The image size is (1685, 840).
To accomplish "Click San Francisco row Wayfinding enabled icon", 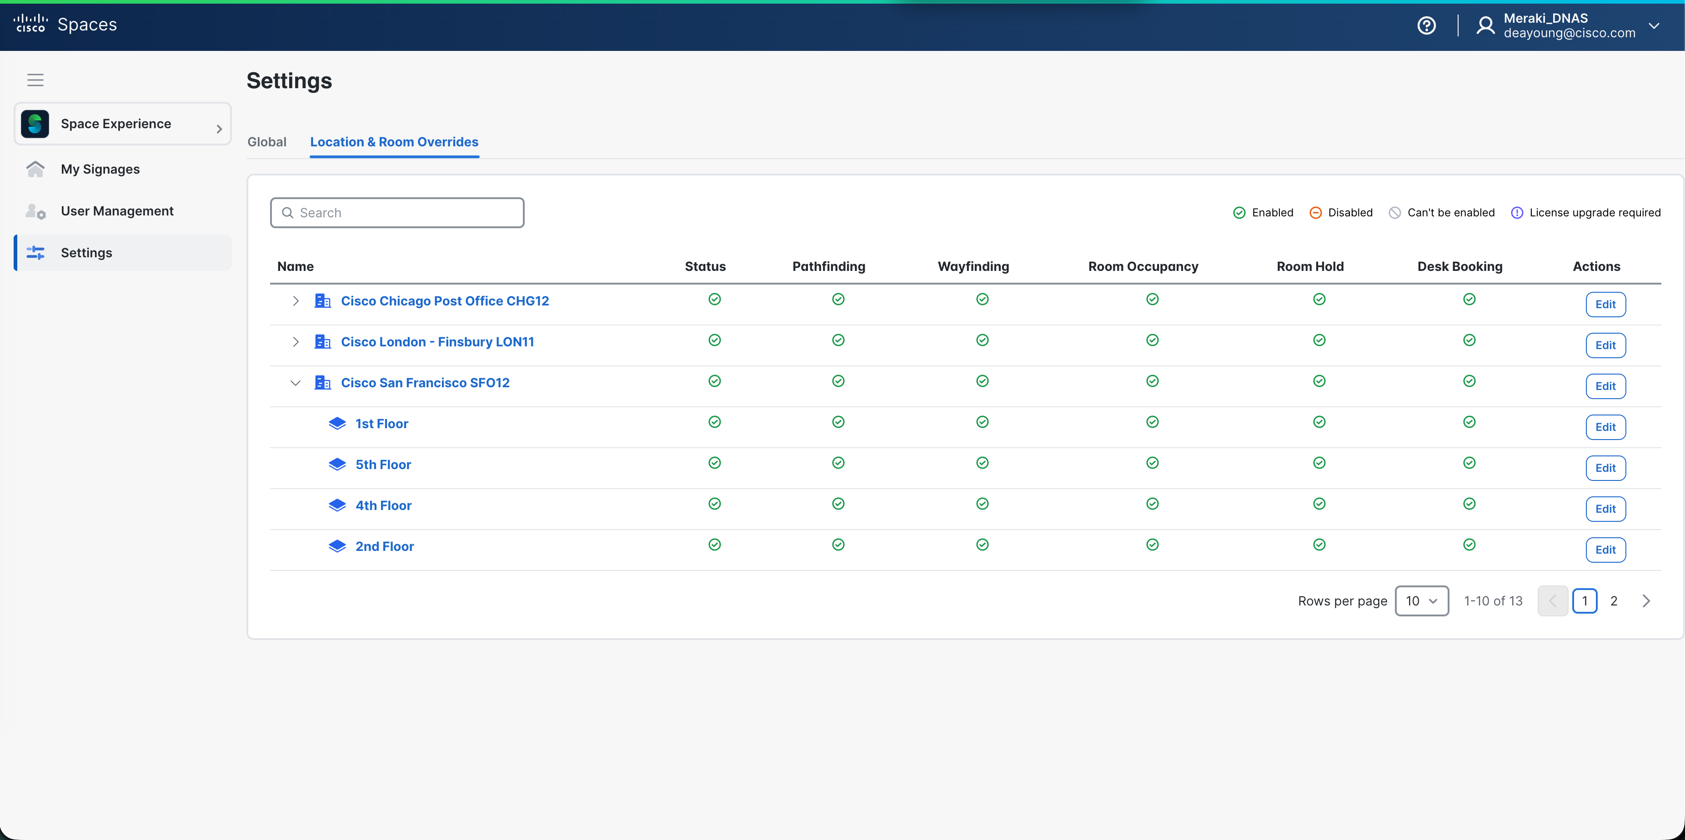I will [982, 381].
